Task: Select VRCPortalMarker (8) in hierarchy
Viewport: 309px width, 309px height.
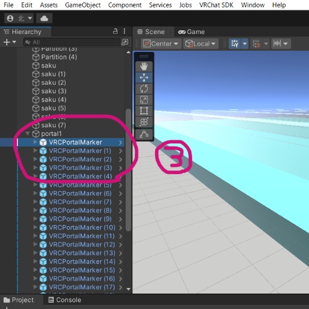Action: (80, 211)
